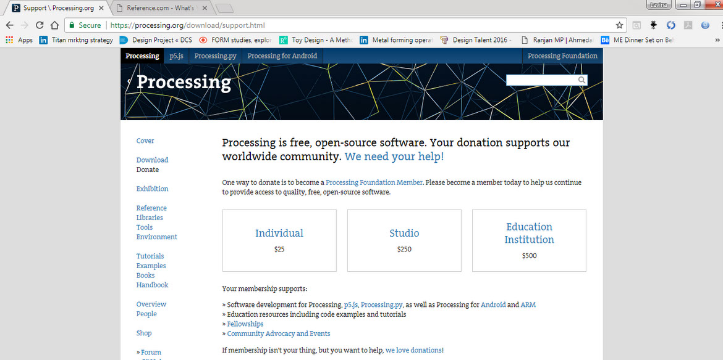Open Libraries in the sidebar
The width and height of the screenshot is (723, 360).
[x=150, y=218]
